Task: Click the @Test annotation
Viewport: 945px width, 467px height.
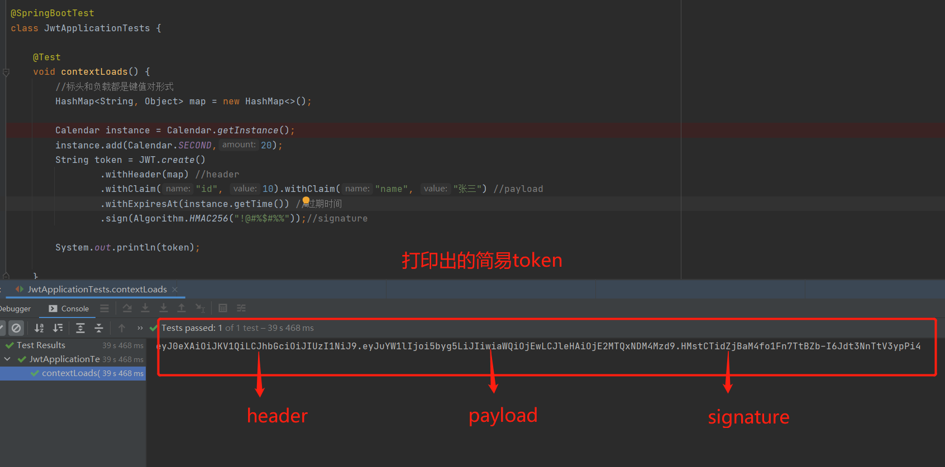Action: (47, 57)
